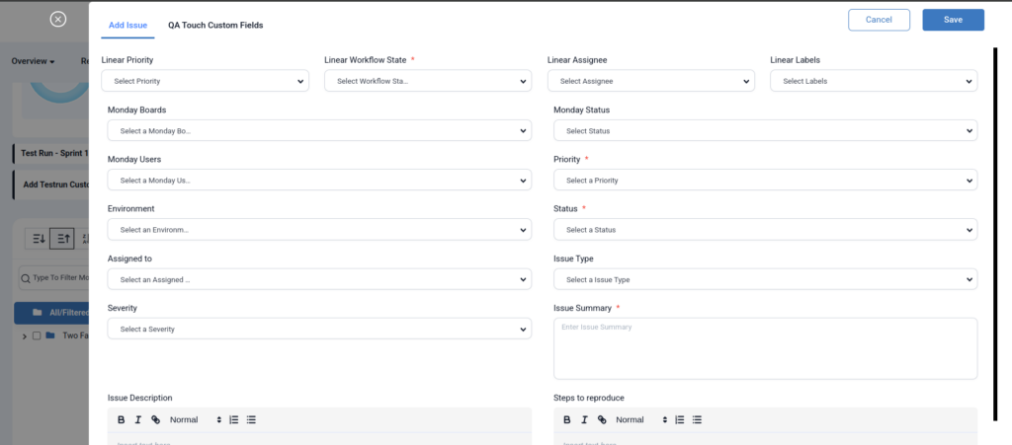
Task: Click into the Issue Summary text area
Action: 766,348
